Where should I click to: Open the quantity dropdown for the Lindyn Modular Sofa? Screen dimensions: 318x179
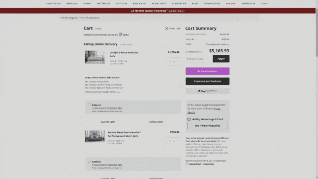tap(172, 62)
